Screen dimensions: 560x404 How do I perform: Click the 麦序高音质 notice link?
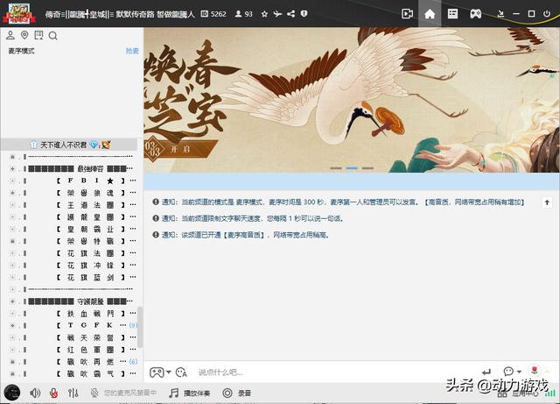244,235
